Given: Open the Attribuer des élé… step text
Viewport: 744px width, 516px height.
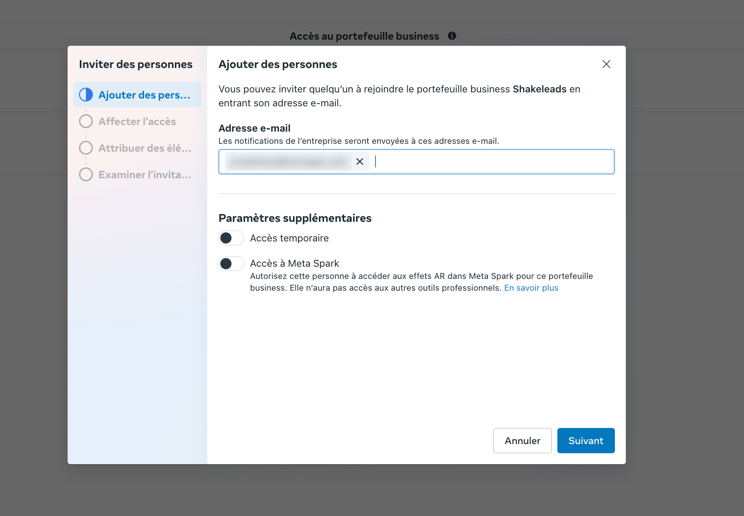Looking at the screenshot, I should (x=145, y=148).
